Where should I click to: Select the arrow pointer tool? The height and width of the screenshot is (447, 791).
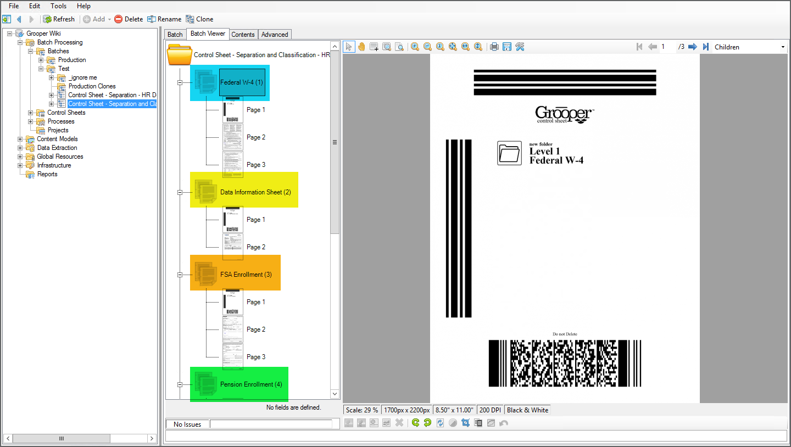(349, 47)
